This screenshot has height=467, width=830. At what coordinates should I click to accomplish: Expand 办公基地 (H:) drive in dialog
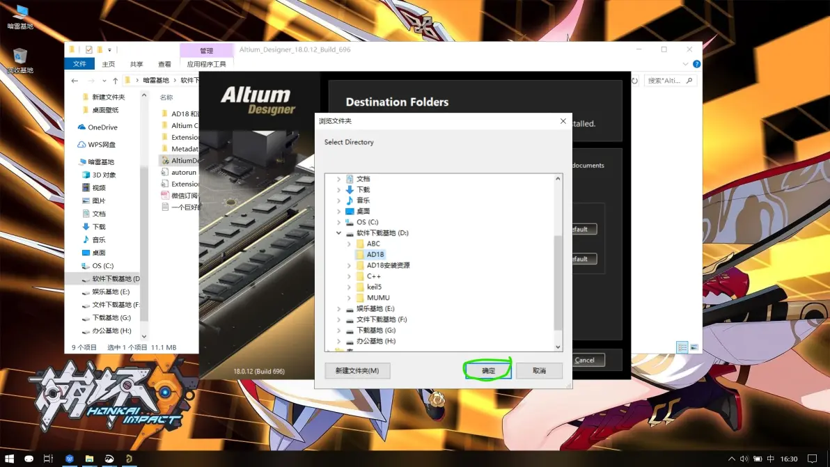(x=338, y=341)
